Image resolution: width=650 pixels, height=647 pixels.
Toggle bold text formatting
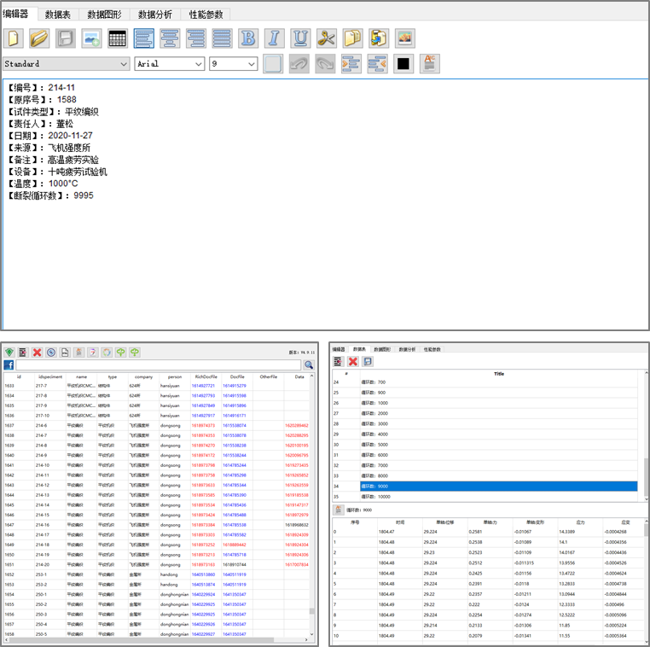[x=248, y=38]
